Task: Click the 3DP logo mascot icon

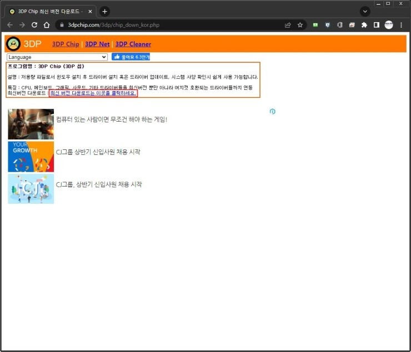Action: tap(13, 43)
